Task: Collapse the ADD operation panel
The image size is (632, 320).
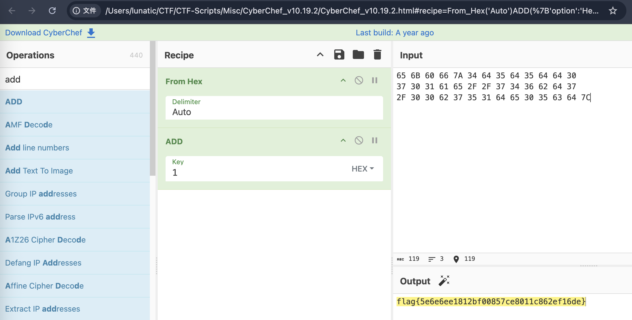Action: (x=343, y=140)
